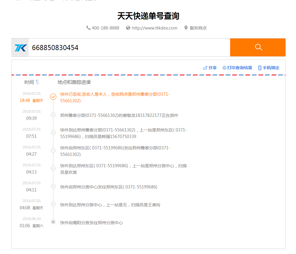Click text 快件由郑州东区…发往郑州豫泰分部
This screenshot has height=254, width=296.
115,151
